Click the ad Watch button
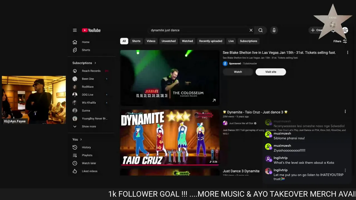This screenshot has width=356, height=200. (238, 72)
